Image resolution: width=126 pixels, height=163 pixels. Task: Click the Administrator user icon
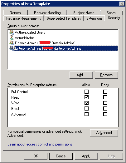(12, 37)
